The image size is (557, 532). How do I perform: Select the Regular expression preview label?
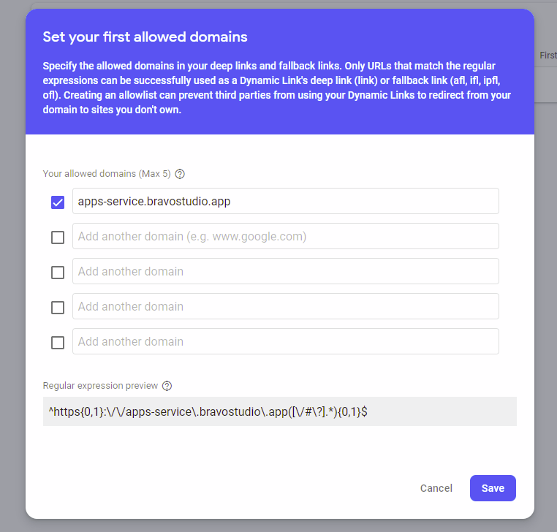point(100,386)
